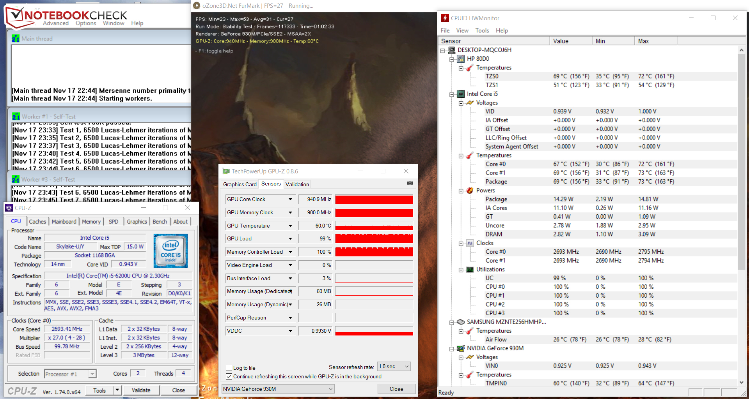Click the FurMark title bar icon
749x399 pixels.
click(197, 5)
